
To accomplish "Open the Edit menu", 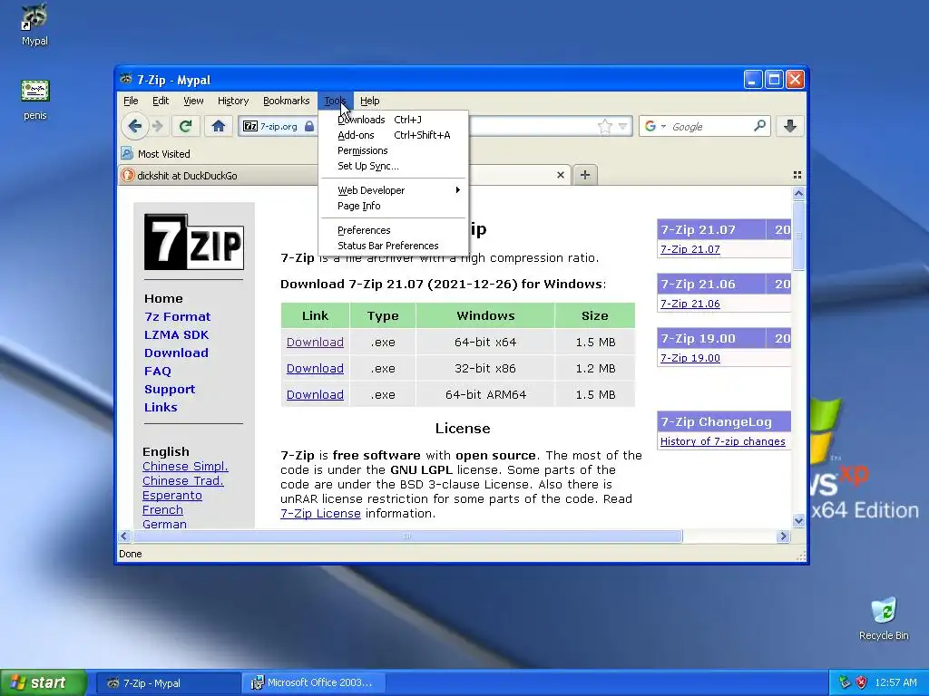I will pyautogui.click(x=161, y=101).
